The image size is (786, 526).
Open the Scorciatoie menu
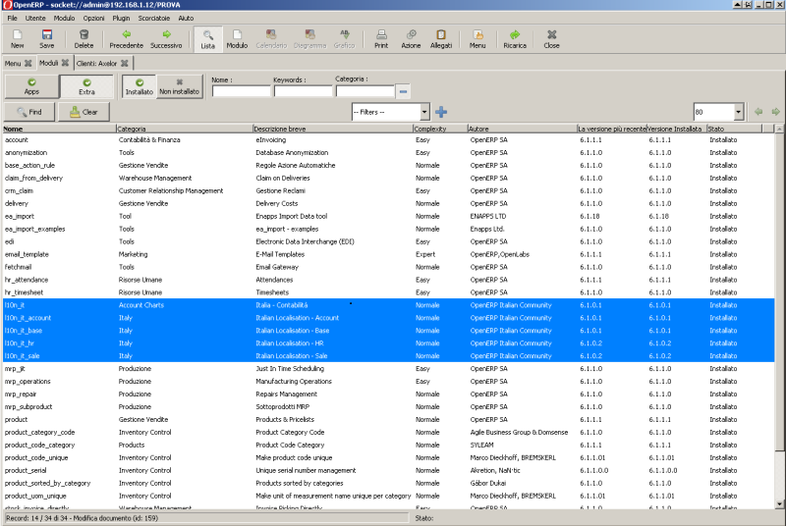point(154,18)
